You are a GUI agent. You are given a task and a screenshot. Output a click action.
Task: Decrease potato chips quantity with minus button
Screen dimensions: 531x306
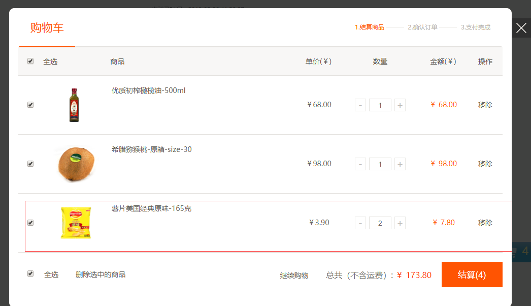point(360,223)
